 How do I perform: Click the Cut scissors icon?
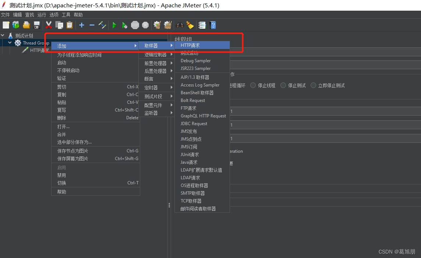point(48,25)
